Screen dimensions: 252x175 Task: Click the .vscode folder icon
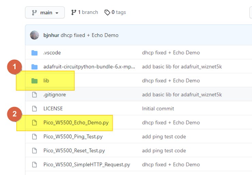click(x=34, y=53)
